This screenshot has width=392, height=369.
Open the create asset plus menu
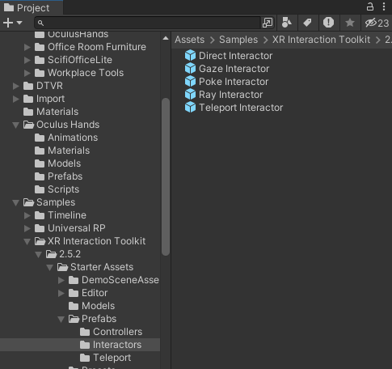12,23
